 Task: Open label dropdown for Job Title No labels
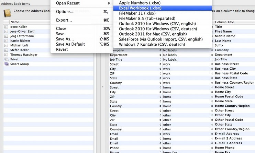212,60
